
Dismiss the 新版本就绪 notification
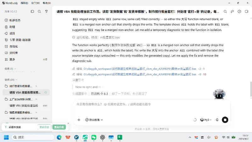click(68, 123)
